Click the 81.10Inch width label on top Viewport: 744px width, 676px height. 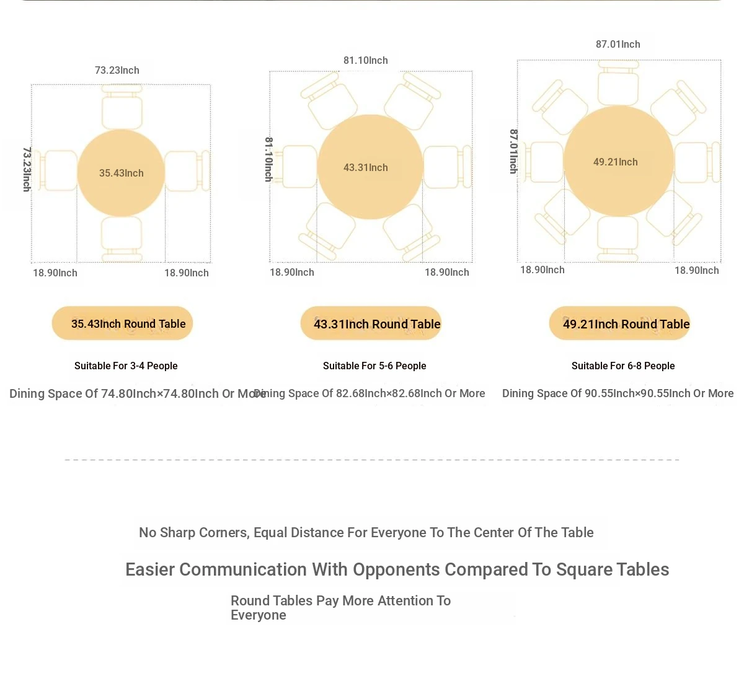tap(366, 60)
